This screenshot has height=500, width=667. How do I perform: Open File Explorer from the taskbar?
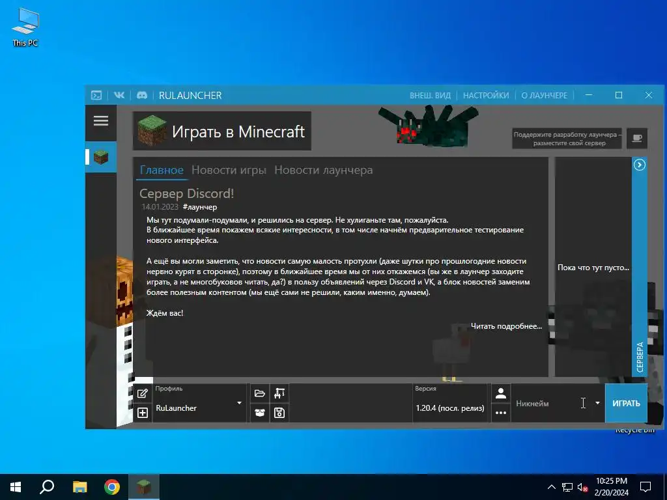(79, 487)
